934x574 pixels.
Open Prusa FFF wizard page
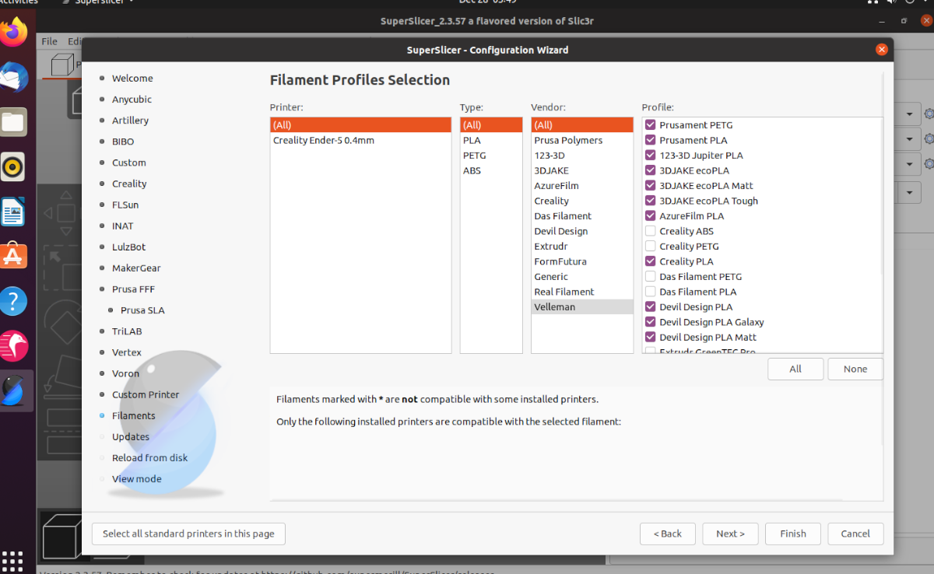[133, 289]
